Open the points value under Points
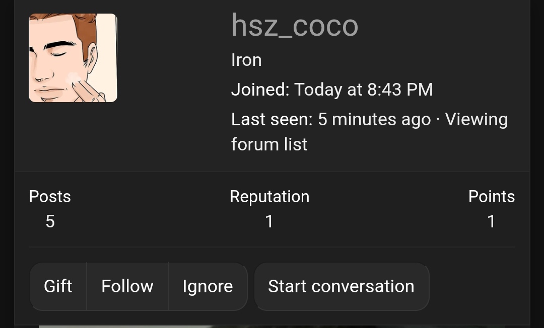Viewport: 544px width, 328px height. pyautogui.click(x=492, y=221)
